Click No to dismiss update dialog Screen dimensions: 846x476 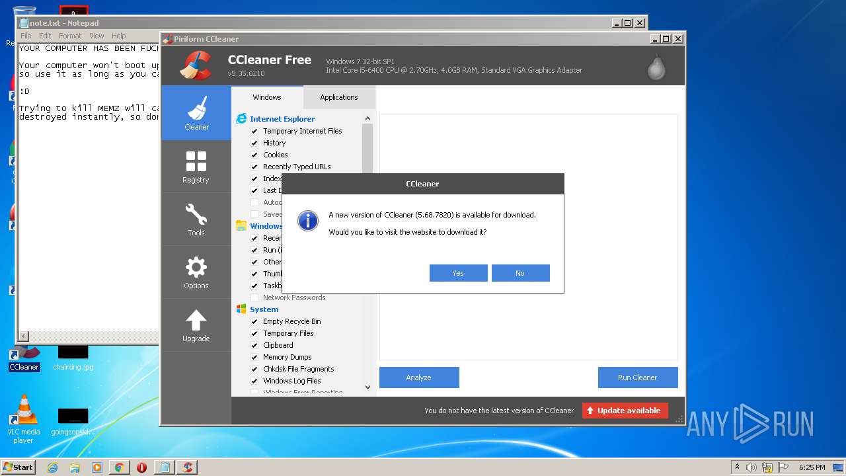pos(520,273)
